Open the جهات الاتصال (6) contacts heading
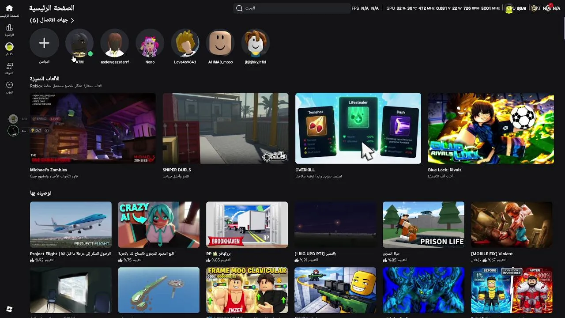 49,20
